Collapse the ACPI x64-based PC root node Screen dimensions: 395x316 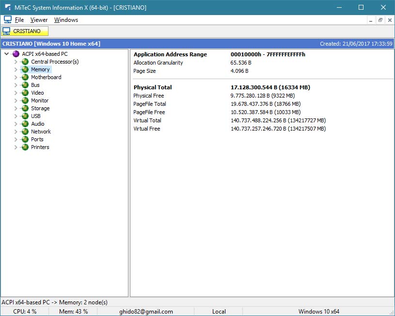pos(6,54)
